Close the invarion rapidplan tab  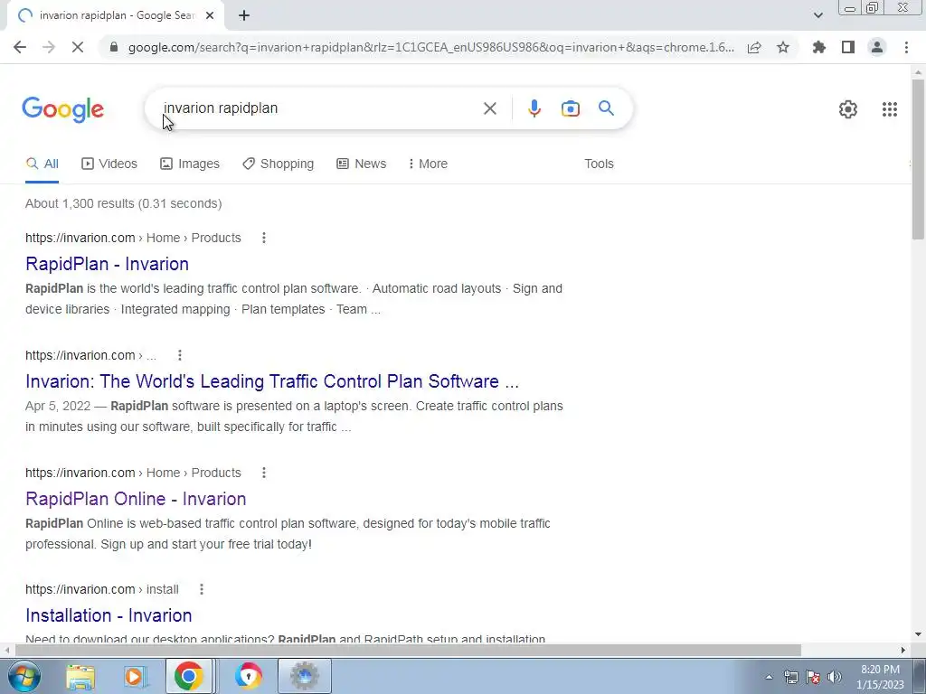click(210, 16)
